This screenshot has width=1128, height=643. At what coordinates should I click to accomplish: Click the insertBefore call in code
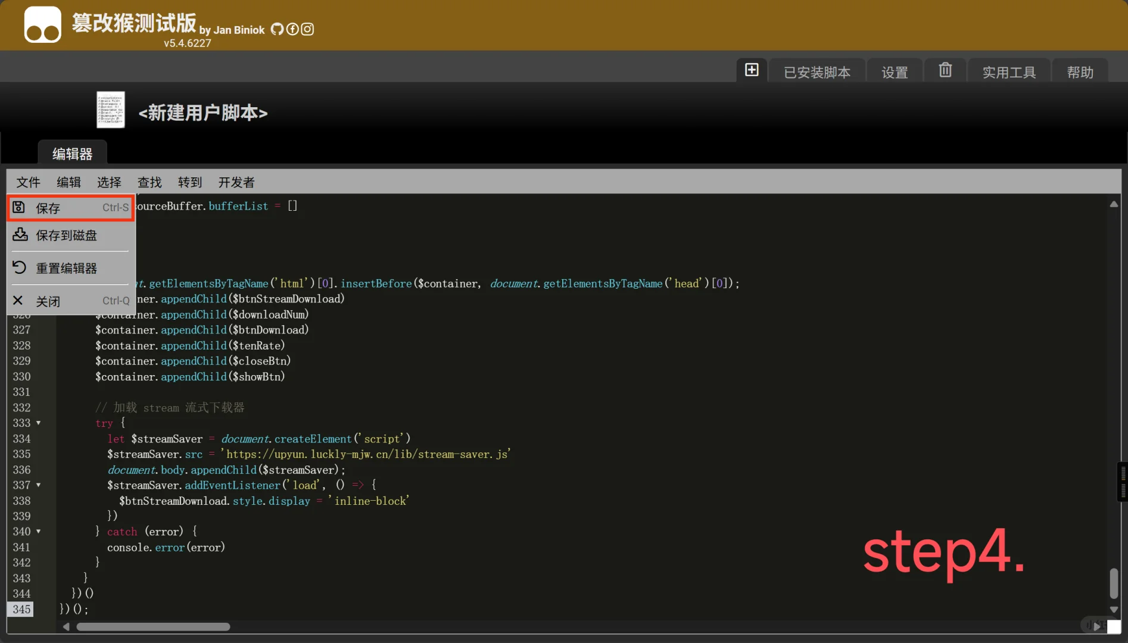point(376,283)
